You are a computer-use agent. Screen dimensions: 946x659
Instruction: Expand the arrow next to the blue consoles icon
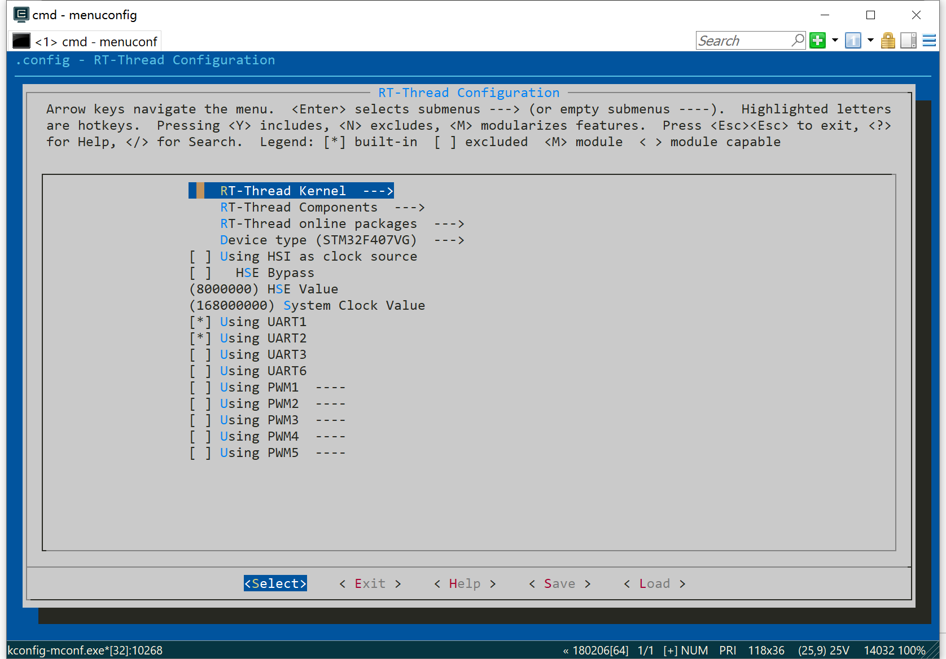pos(870,41)
